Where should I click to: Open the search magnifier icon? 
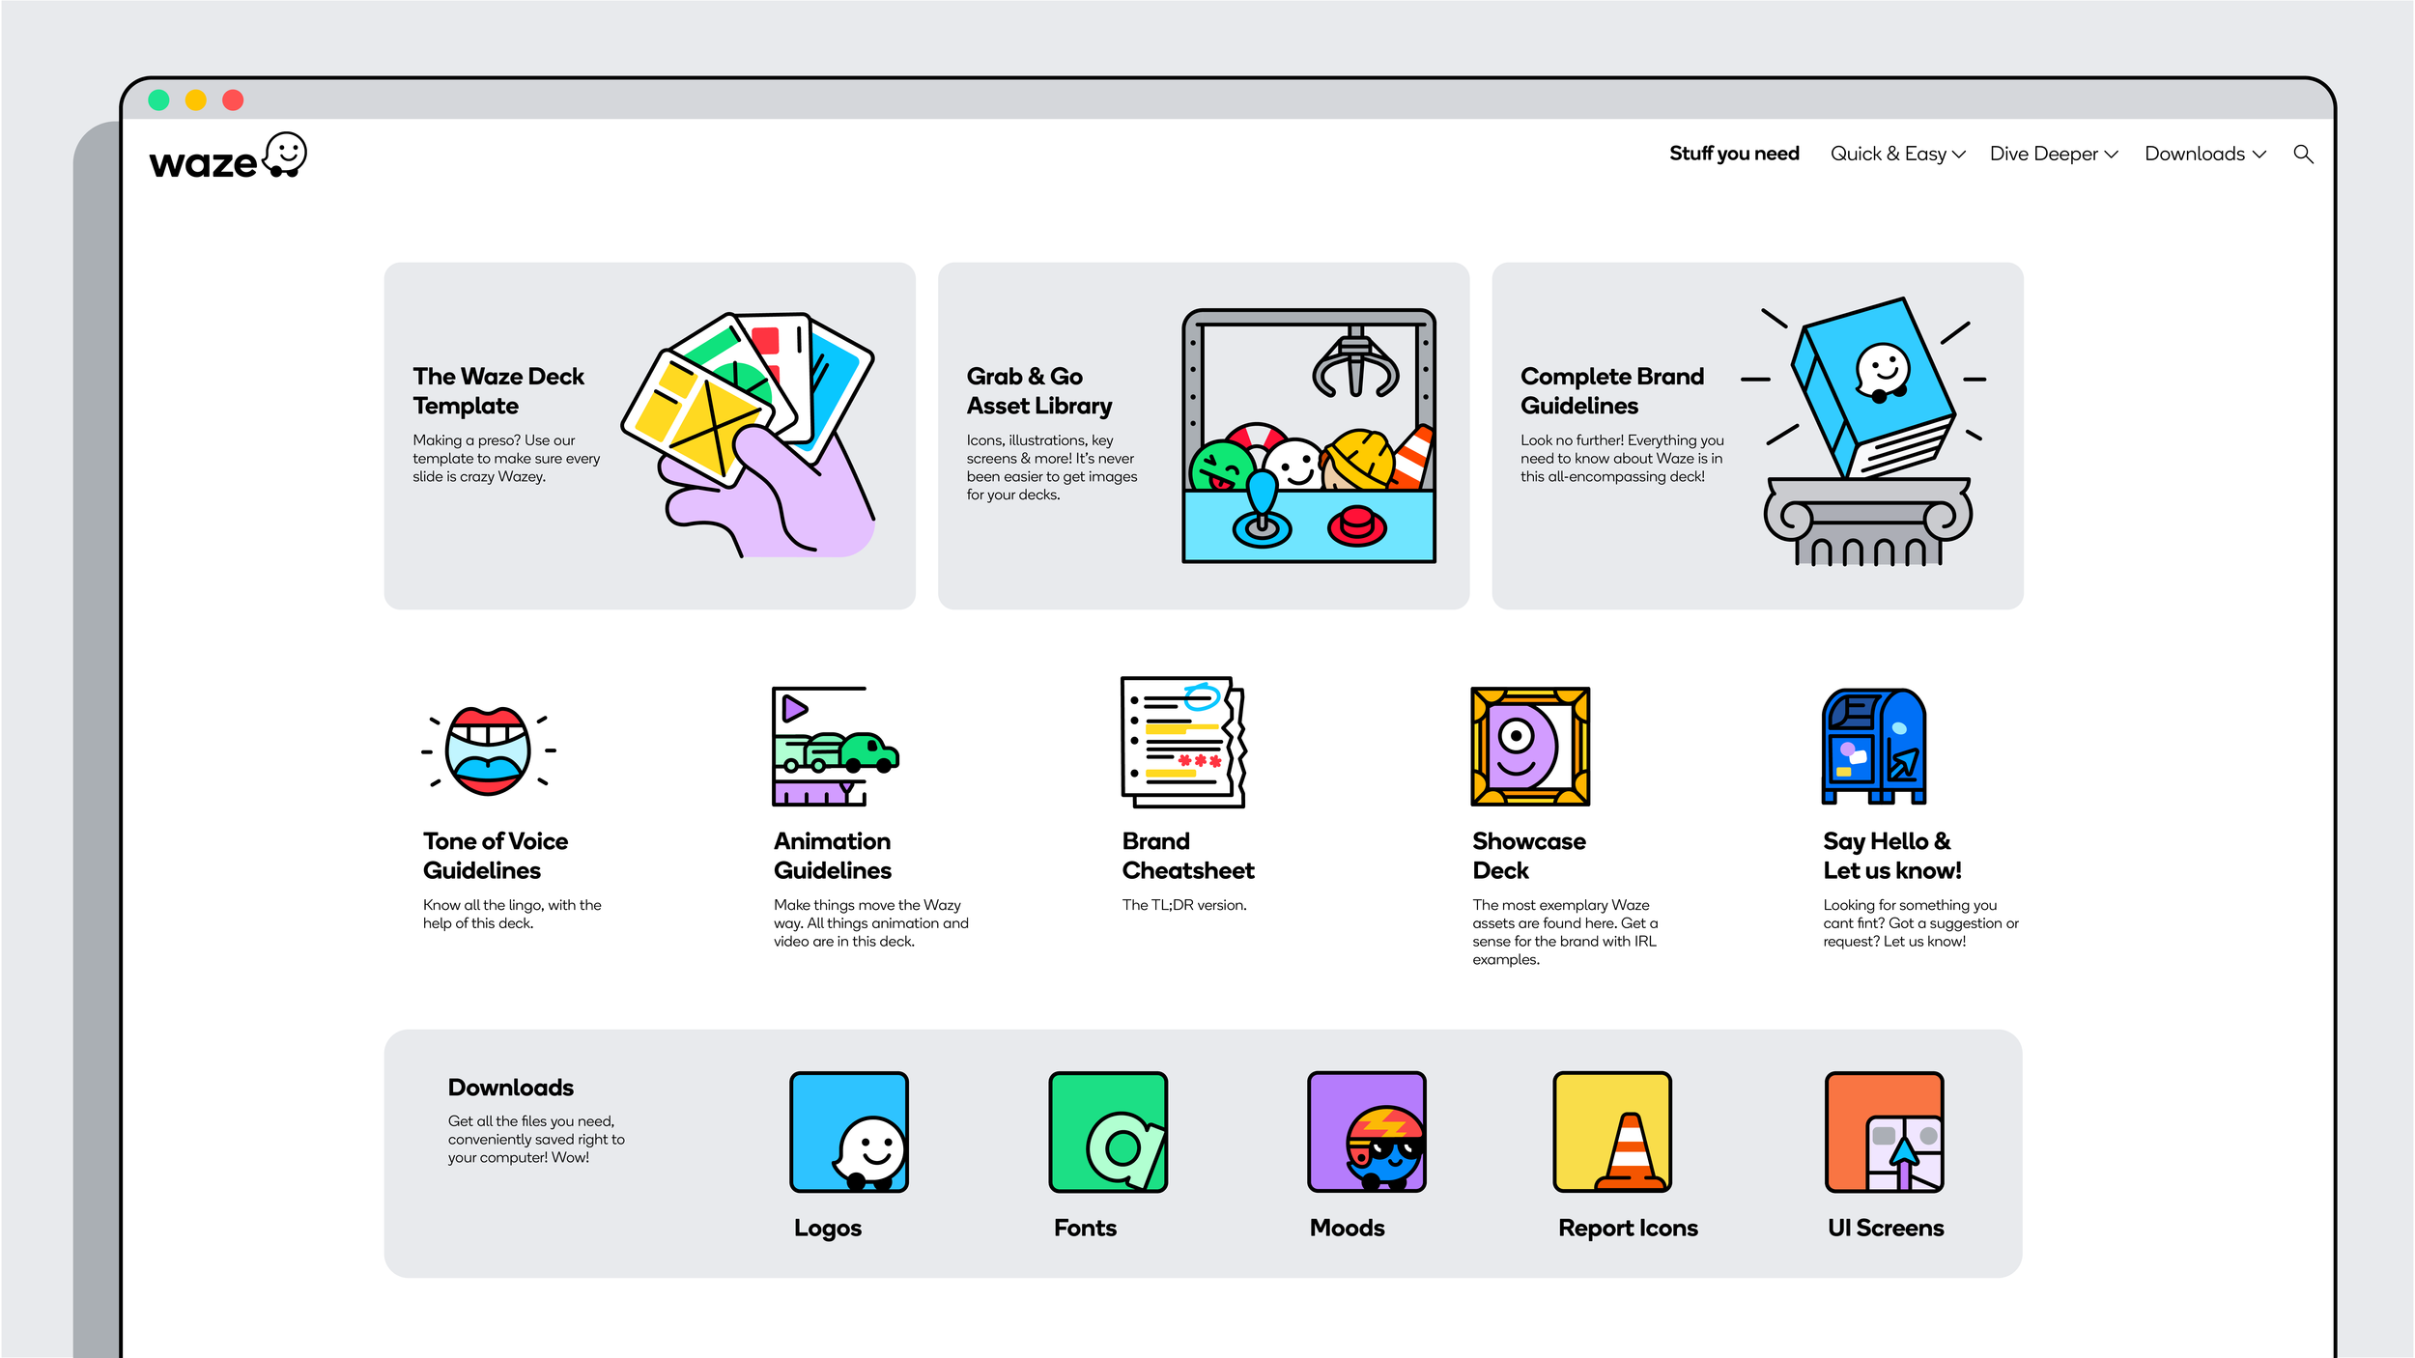click(2303, 155)
